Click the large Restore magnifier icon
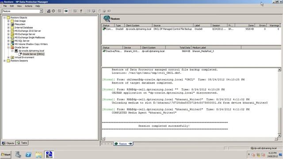This screenshot has width=283, height=159. (107, 19)
